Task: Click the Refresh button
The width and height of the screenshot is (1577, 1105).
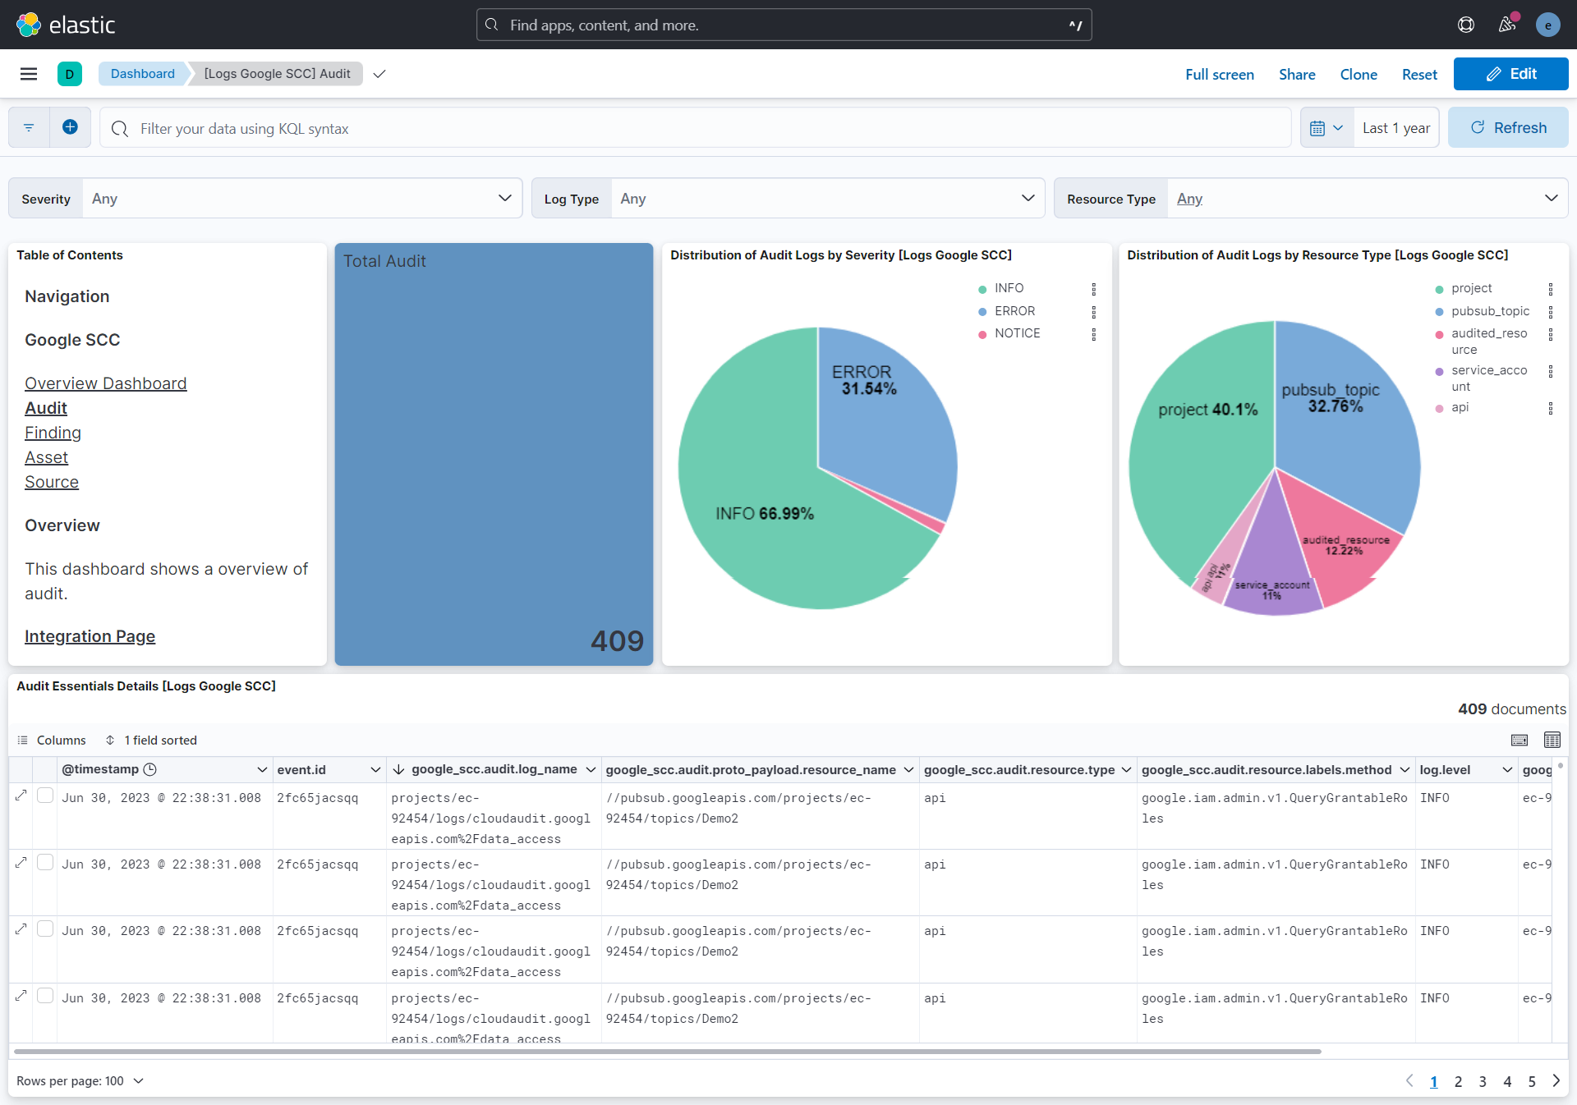Action: pos(1509,127)
